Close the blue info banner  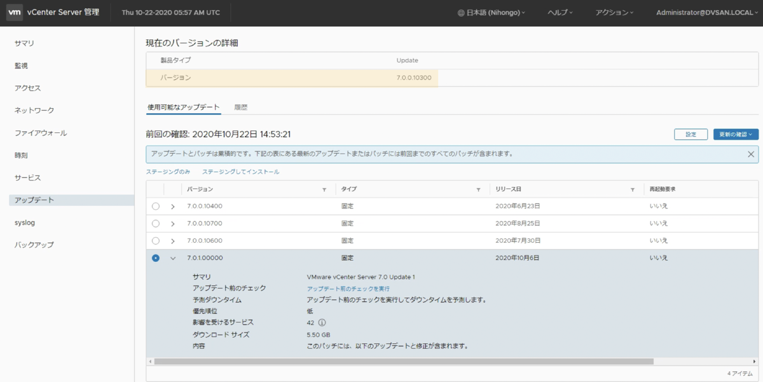751,154
